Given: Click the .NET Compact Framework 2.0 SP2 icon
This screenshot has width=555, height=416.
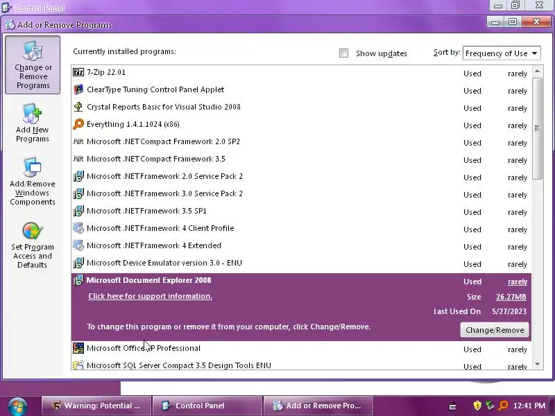Looking at the screenshot, I should (x=78, y=141).
